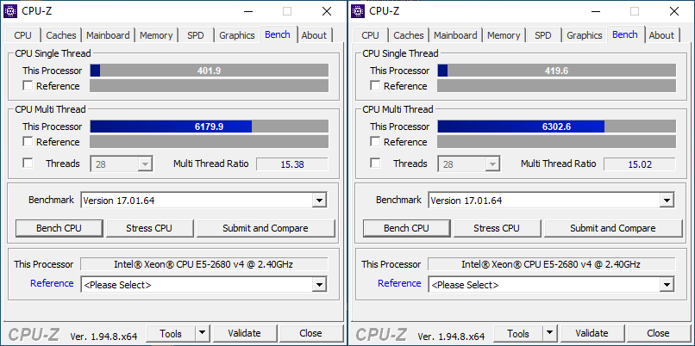
Task: Click multi thread 6302.6 score bar
Action: 557,127
